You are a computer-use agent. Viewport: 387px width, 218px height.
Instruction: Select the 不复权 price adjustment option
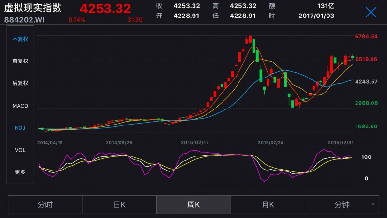pos(20,39)
